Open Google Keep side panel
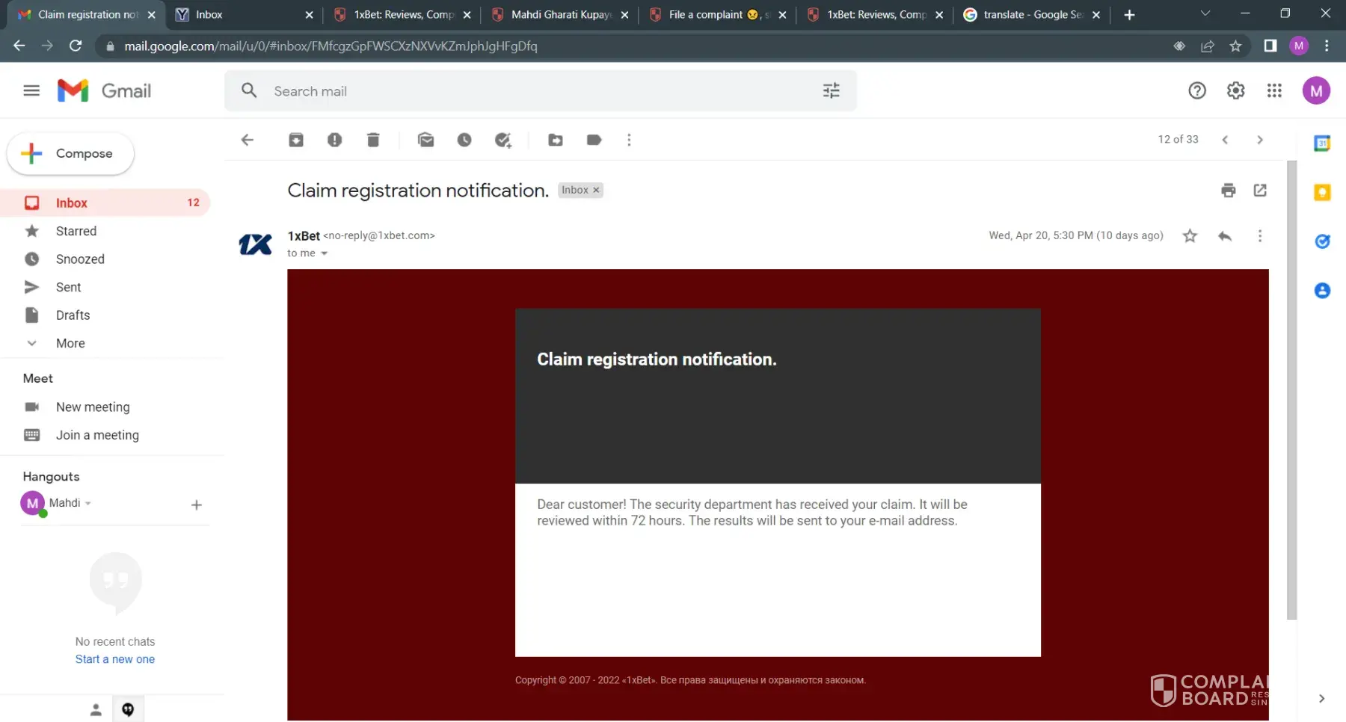This screenshot has width=1346, height=722. (x=1322, y=192)
